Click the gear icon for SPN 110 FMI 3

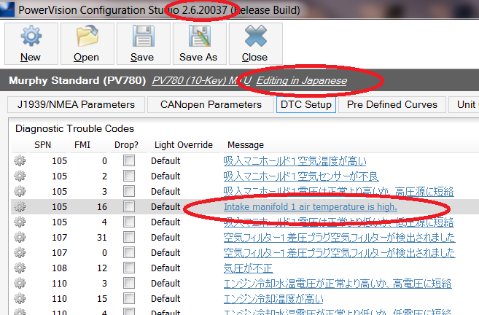(20, 283)
